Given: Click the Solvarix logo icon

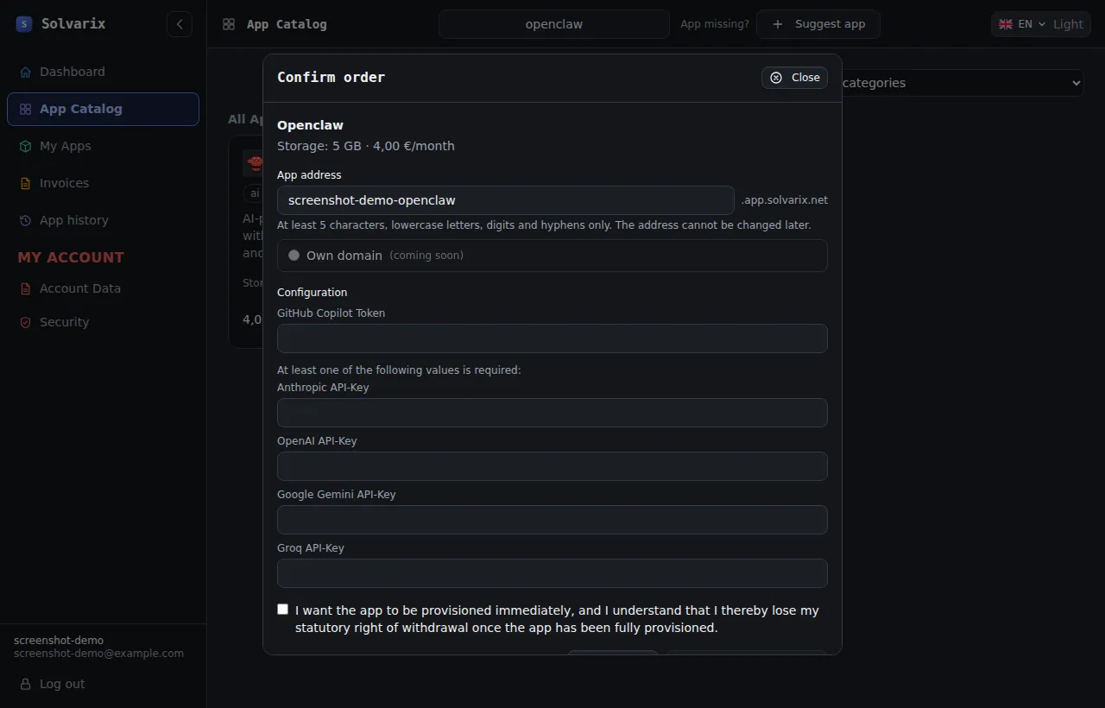Looking at the screenshot, I should point(24,24).
